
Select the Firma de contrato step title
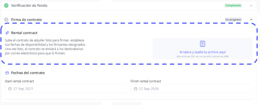tap(26, 20)
